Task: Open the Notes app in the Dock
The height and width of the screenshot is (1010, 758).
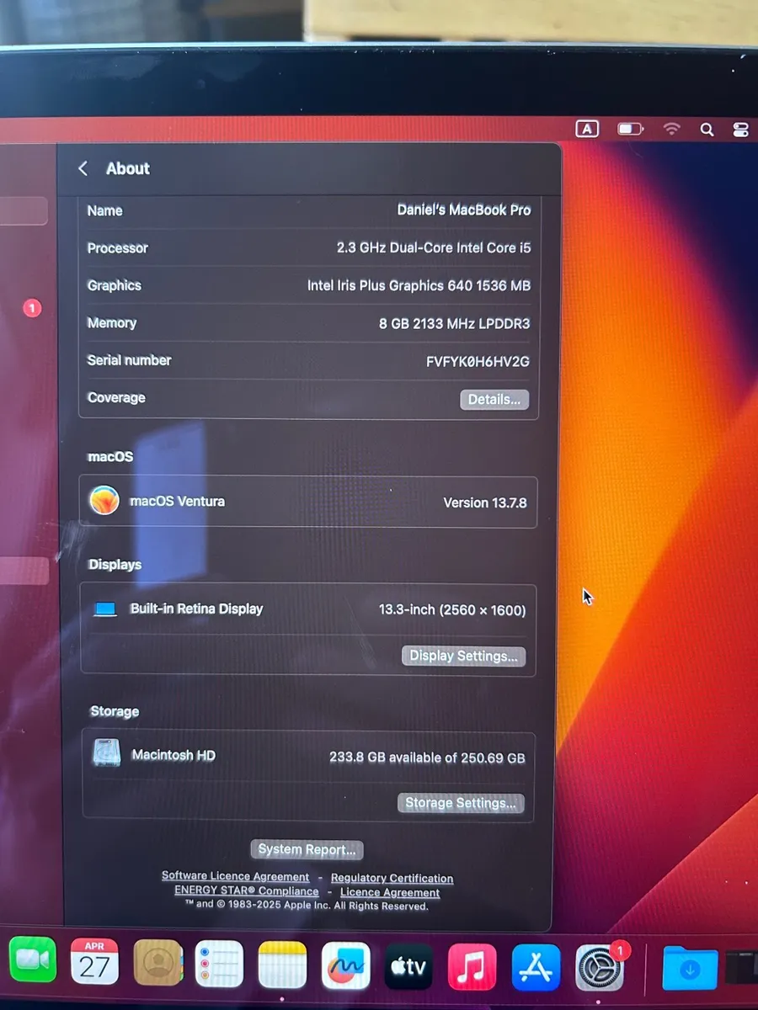Action: tap(282, 959)
